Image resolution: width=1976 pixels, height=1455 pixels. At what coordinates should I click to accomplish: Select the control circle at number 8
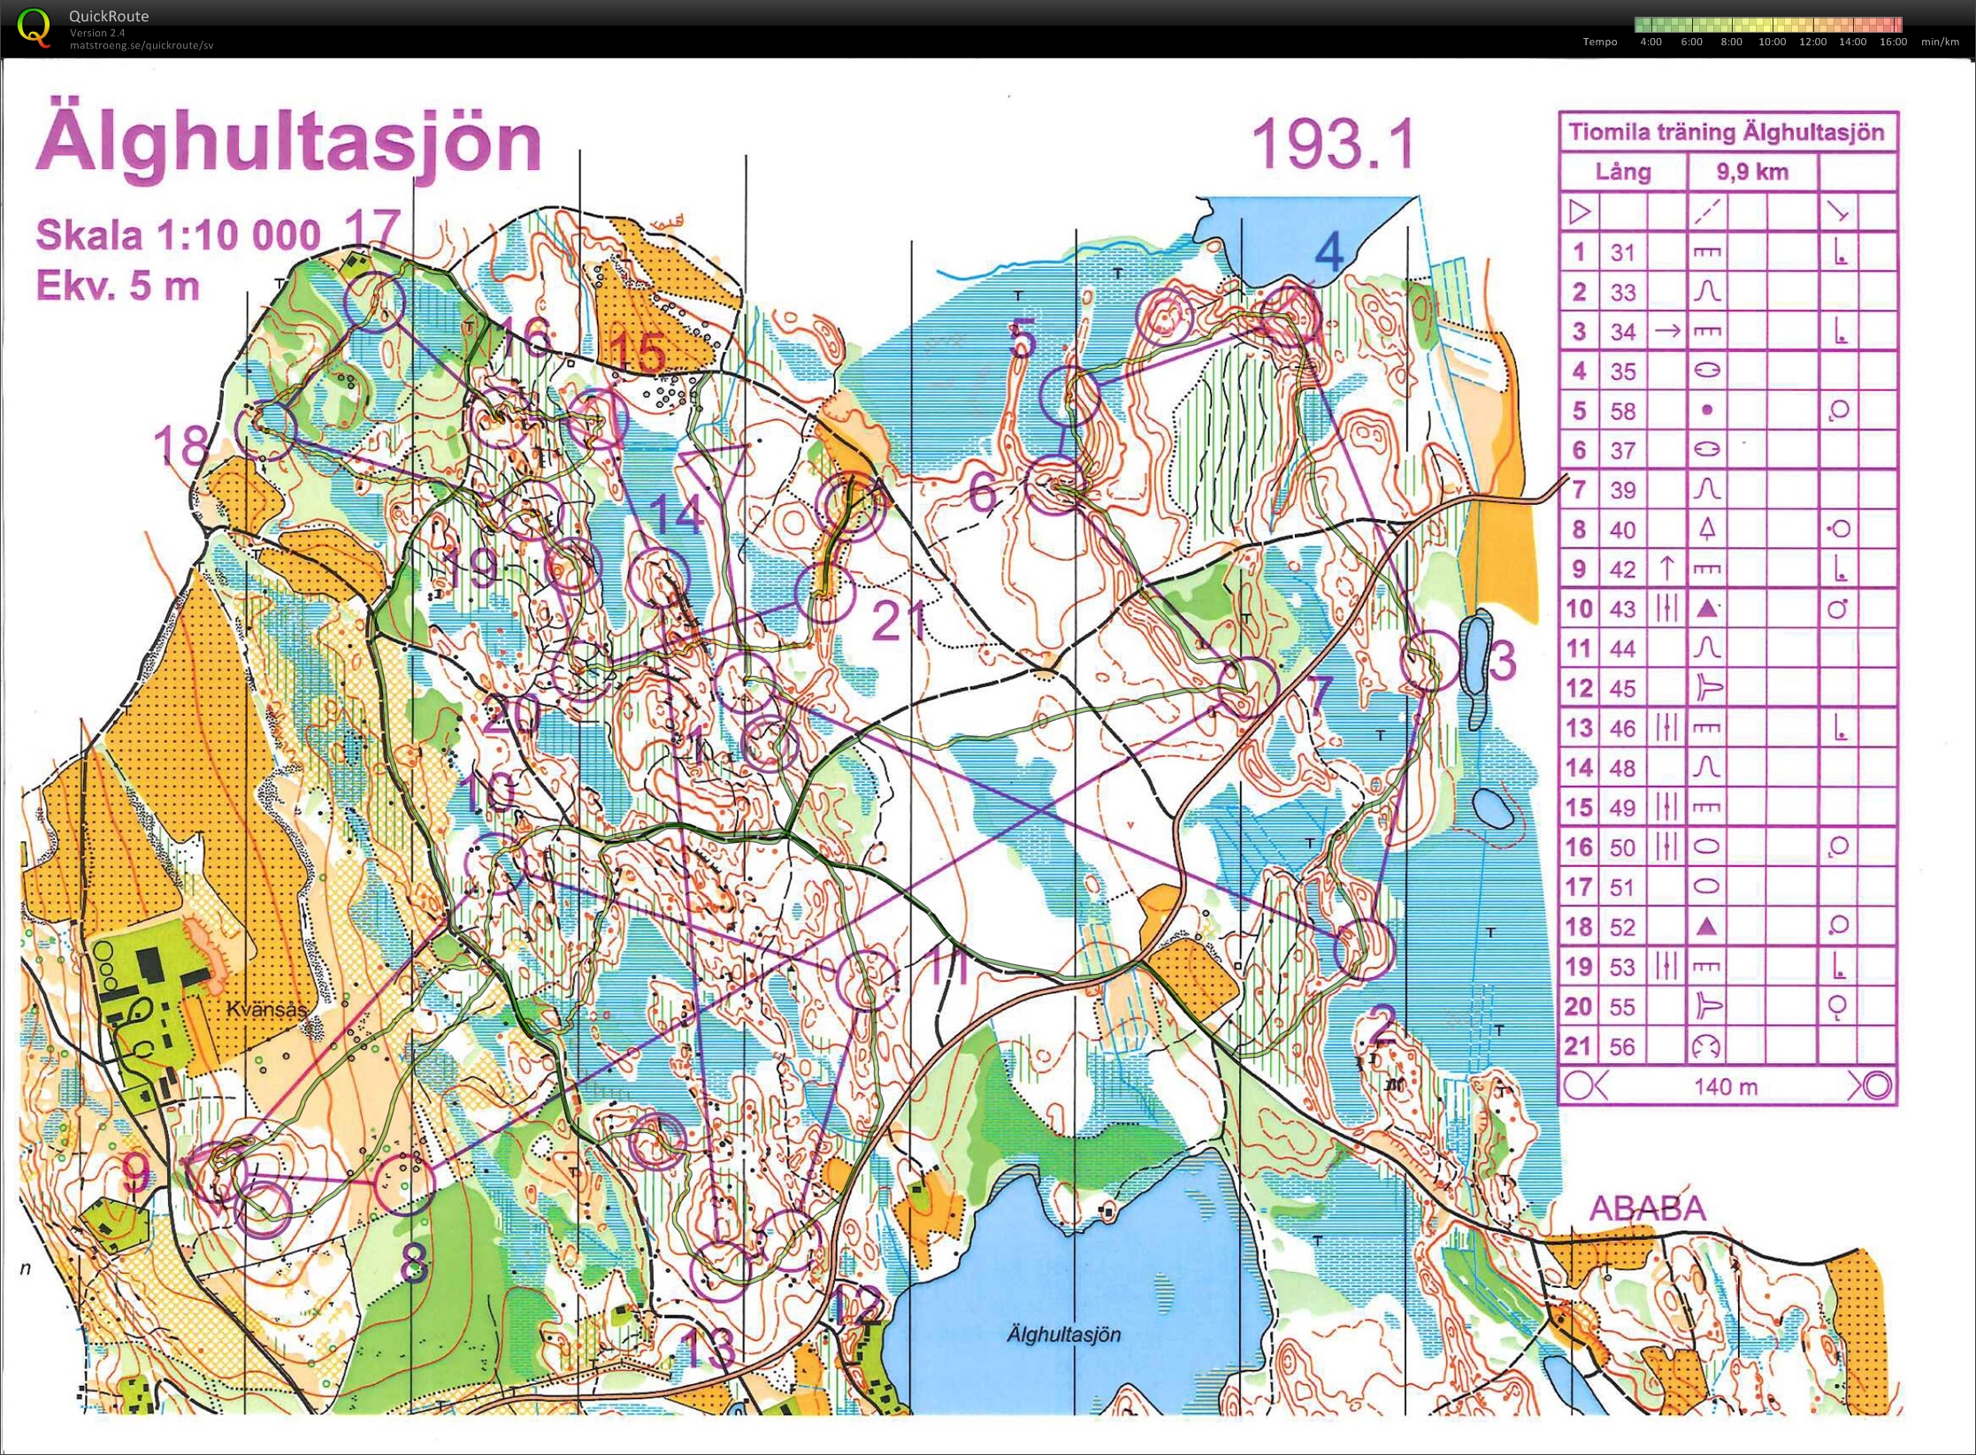[404, 1183]
